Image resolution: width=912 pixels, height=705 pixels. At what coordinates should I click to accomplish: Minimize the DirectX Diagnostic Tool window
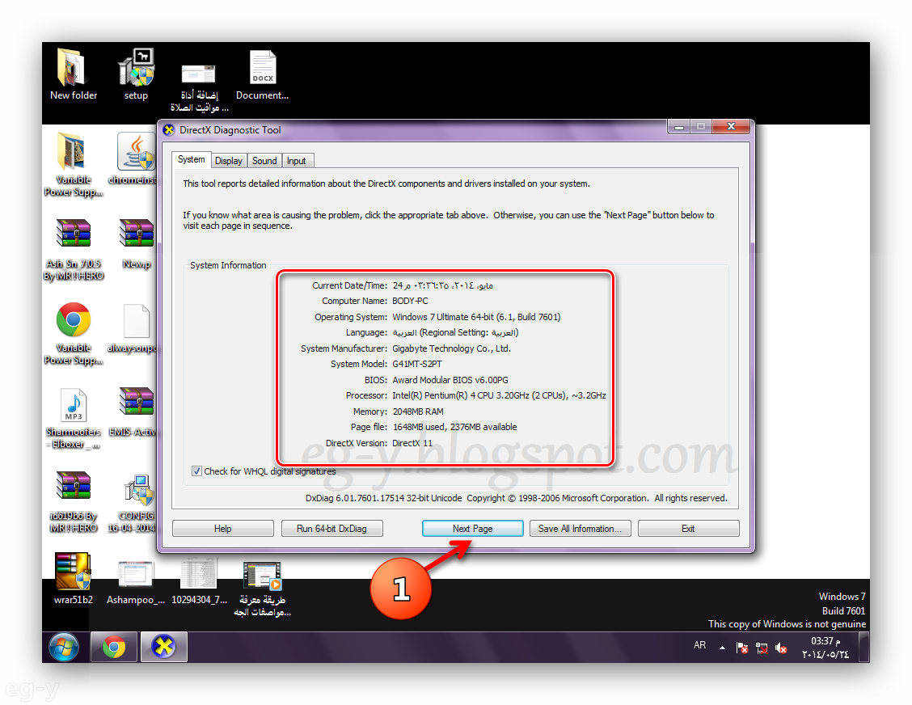[678, 126]
